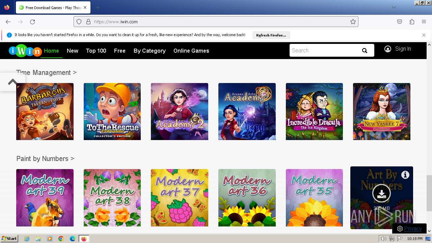Open the file explorer taskbar icon
Screen dimensions: 432x243
coord(38,239)
